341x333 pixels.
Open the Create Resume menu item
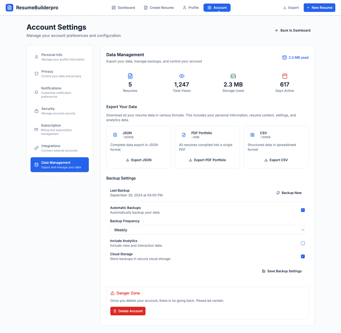click(159, 7)
